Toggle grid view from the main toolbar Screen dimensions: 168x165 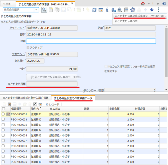pos(101,10)
